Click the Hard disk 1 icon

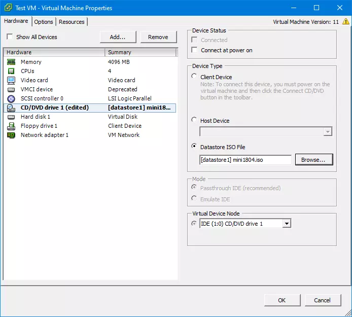tap(11, 117)
